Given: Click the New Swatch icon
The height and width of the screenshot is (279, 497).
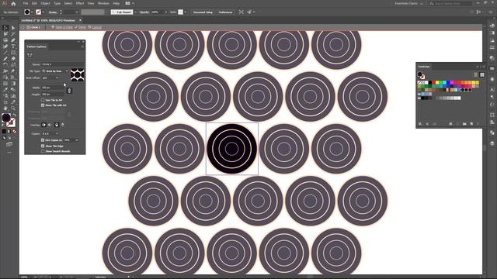Looking at the screenshot, I should tap(471, 124).
